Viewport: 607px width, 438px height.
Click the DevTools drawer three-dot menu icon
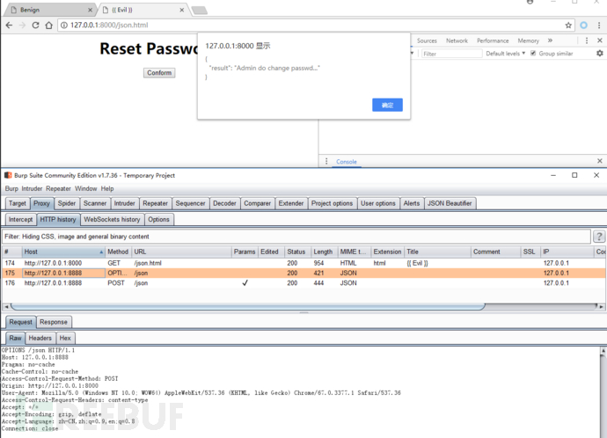(x=326, y=162)
